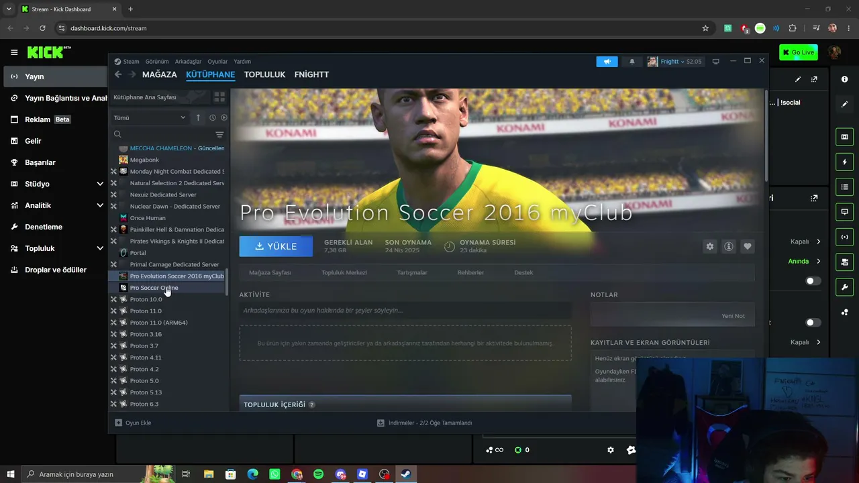Expand the Topluluk sidebar section

(x=100, y=248)
